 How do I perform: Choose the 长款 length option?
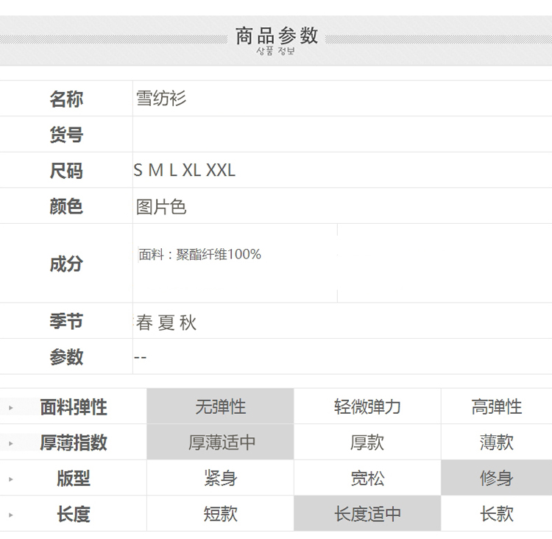(496, 513)
